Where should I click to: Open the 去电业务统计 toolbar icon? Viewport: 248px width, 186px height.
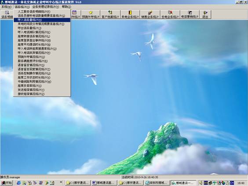tap(170, 15)
